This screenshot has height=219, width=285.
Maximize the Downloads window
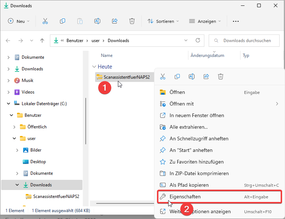[x=259, y=5]
